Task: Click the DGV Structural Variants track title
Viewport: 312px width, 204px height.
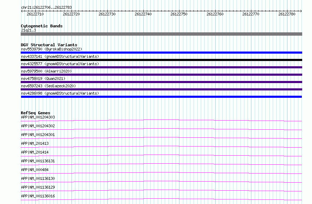Action: (49, 45)
